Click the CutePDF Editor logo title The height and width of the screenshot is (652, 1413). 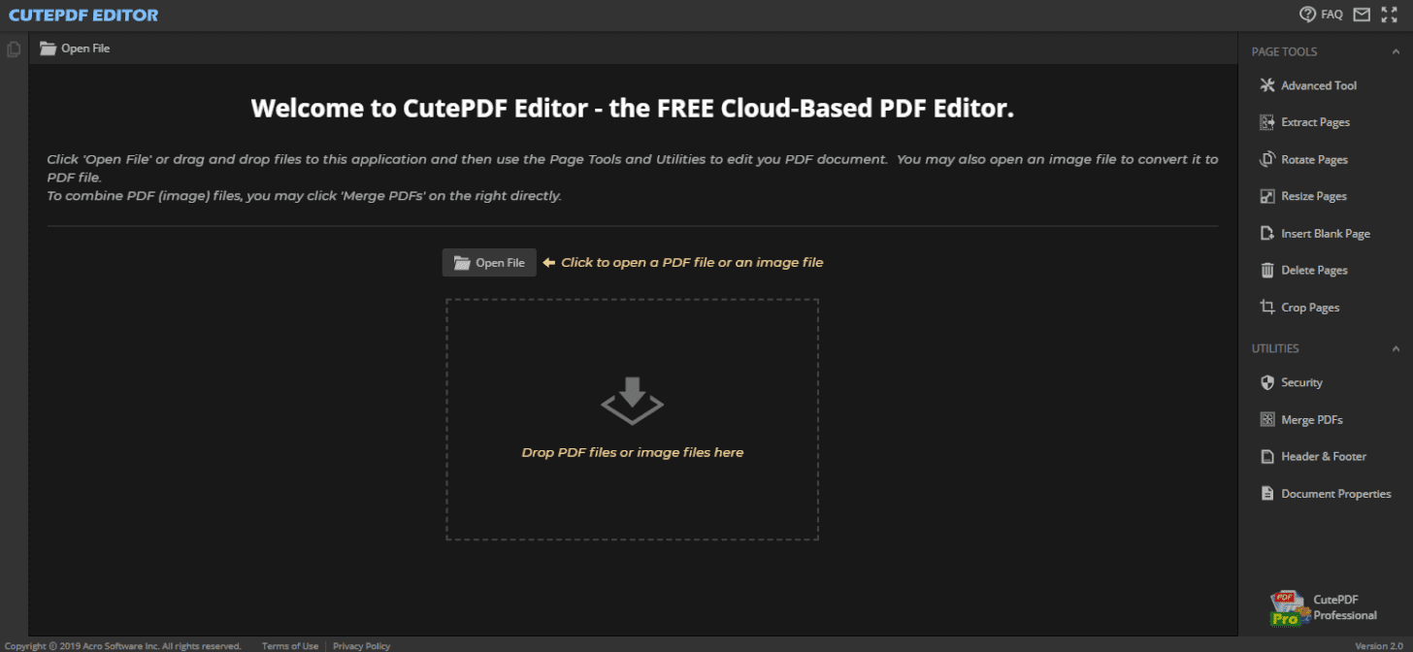[83, 15]
